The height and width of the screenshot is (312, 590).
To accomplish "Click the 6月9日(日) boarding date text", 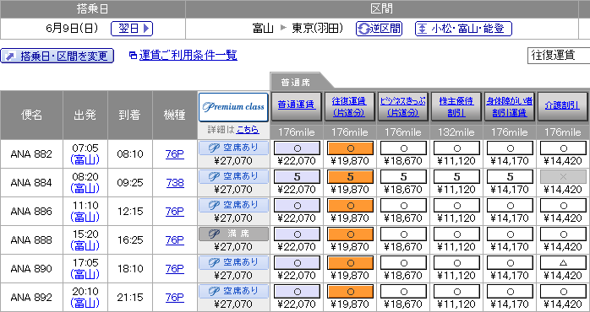I will coord(72,29).
